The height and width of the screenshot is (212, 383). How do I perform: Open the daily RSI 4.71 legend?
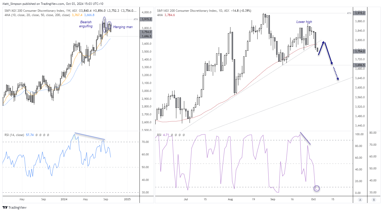(x=163, y=135)
